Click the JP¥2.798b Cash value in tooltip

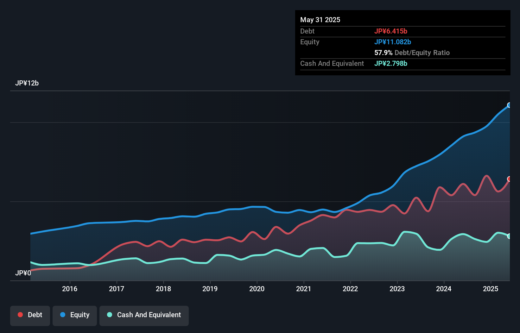point(391,64)
